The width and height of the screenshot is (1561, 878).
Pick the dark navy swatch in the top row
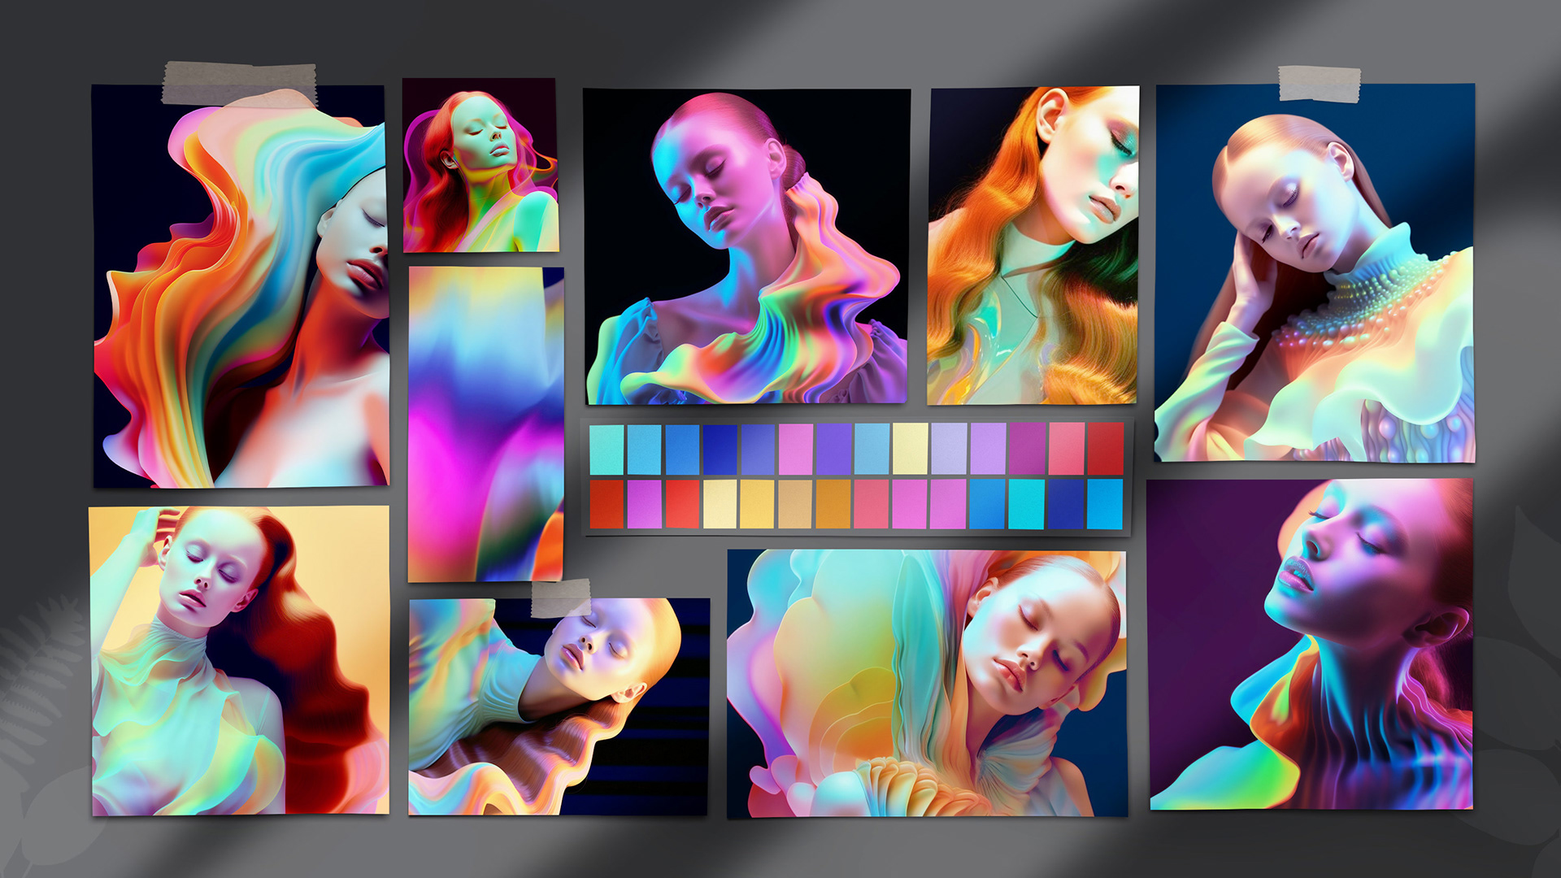pos(720,449)
